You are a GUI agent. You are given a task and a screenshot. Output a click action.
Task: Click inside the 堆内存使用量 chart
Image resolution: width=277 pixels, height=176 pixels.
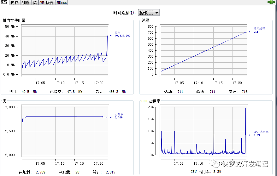(65, 50)
